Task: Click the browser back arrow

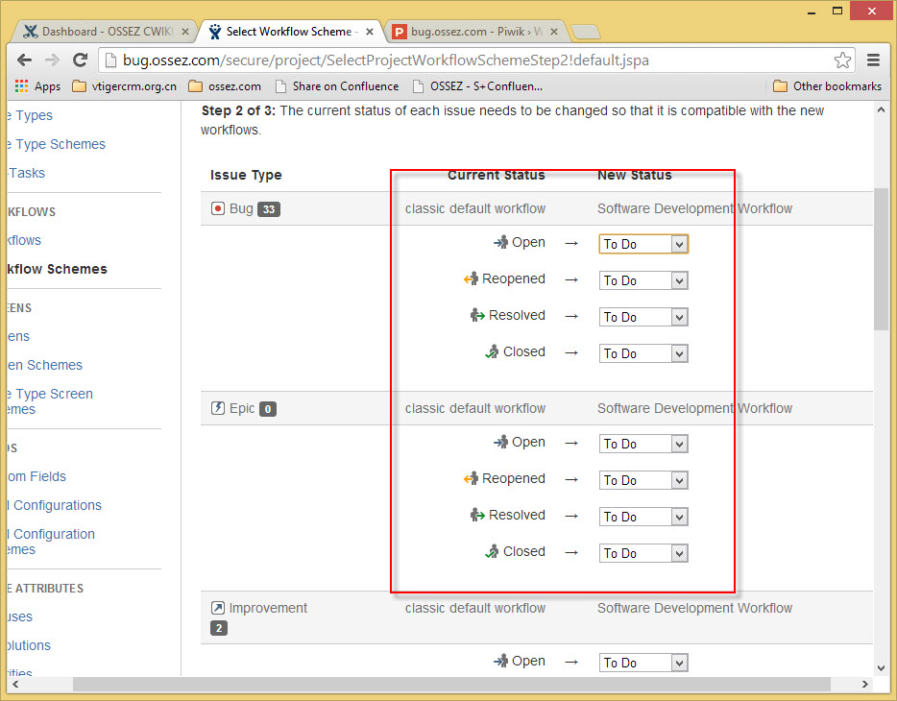Action: 24,60
